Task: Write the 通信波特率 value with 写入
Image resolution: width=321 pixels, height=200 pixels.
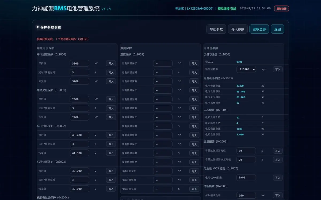Action: (278, 69)
